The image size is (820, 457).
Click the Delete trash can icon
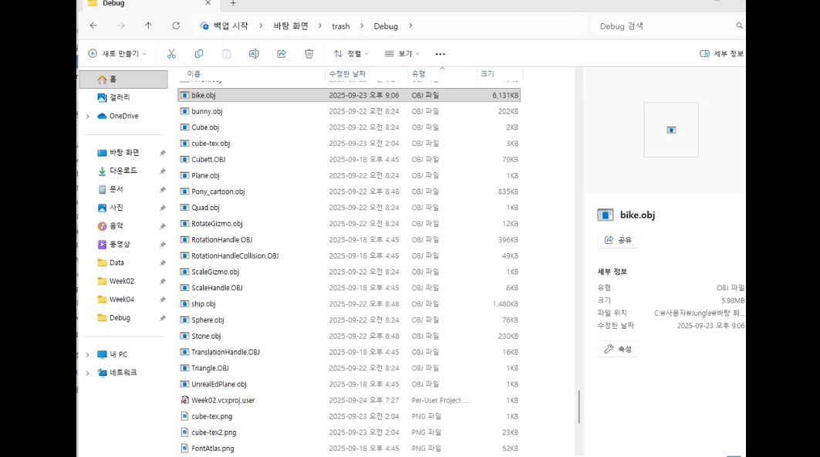tap(309, 53)
